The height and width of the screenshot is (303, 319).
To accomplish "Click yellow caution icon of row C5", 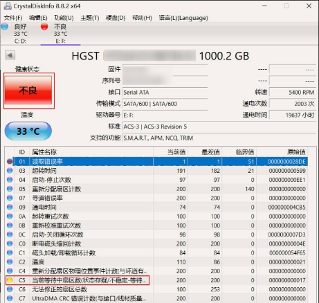I will pos(10,280).
